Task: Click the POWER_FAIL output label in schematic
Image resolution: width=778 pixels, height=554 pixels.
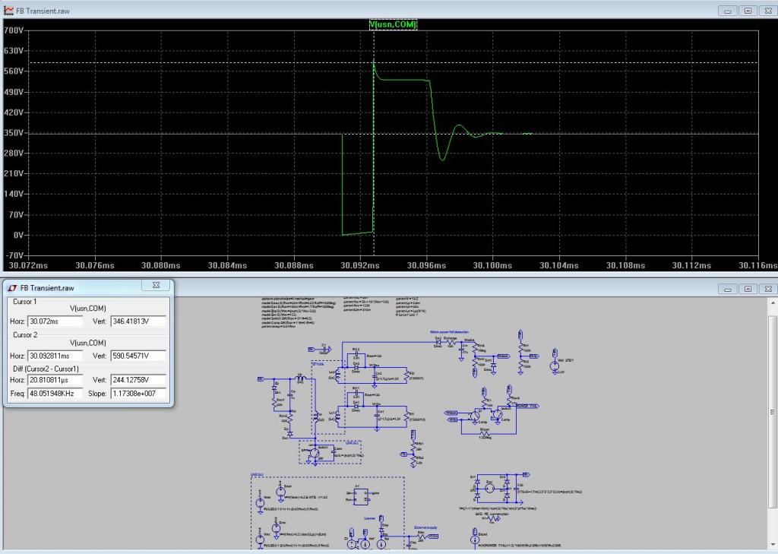Action: 527,406
